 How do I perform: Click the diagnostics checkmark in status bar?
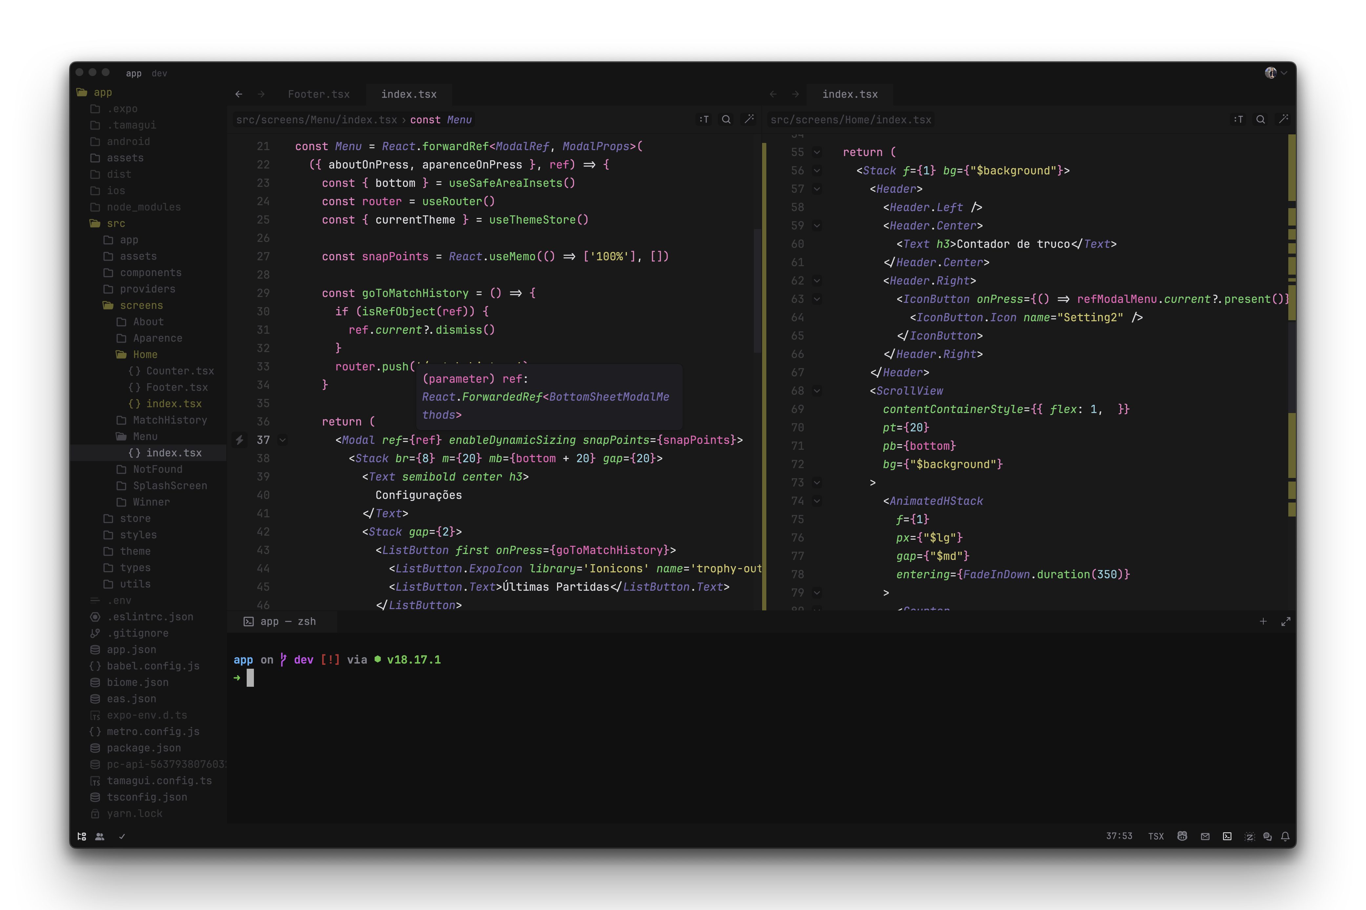[x=122, y=836]
